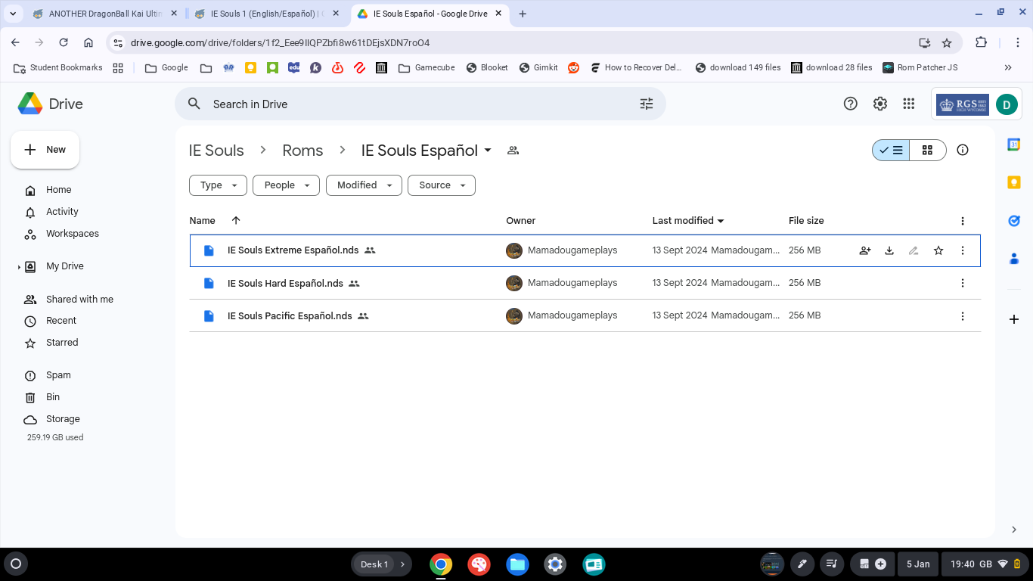Open Google Tasks side panel
Screen dimensions: 1033x581
[x=1014, y=221]
